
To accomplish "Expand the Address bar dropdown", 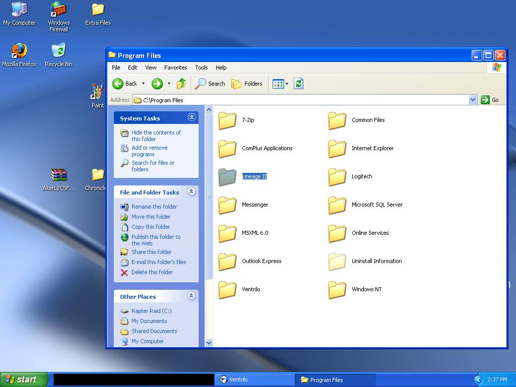I will tap(473, 100).
